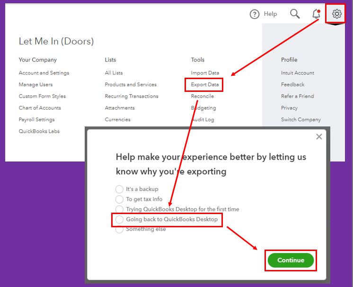
Task: Go to Manage Users
Action: click(35, 84)
